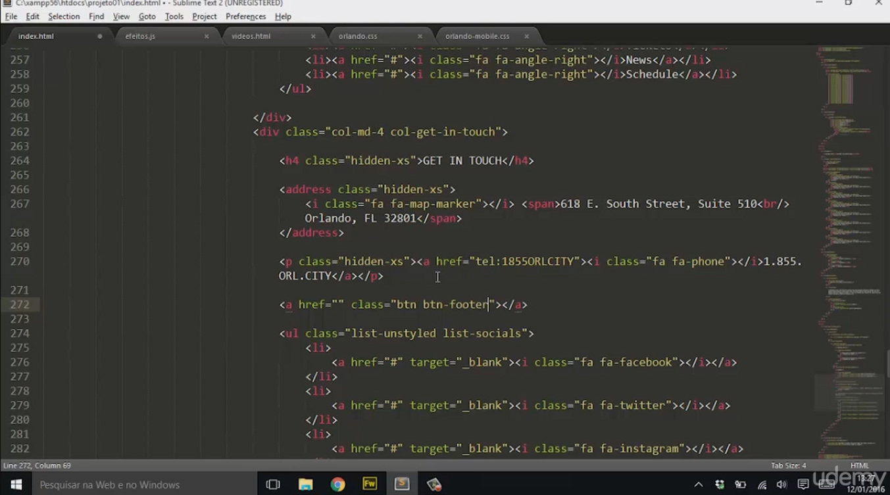The height and width of the screenshot is (495, 890).
Task: Click the fa-twitter class text
Action: click(633, 406)
